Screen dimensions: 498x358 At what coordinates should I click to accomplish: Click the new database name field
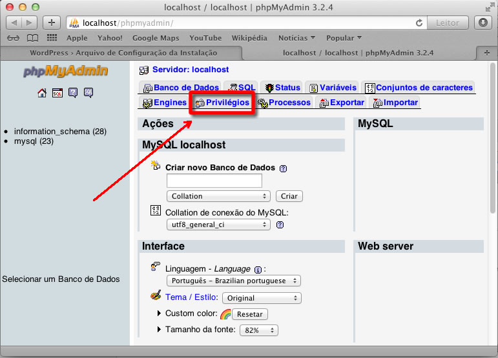(214, 181)
